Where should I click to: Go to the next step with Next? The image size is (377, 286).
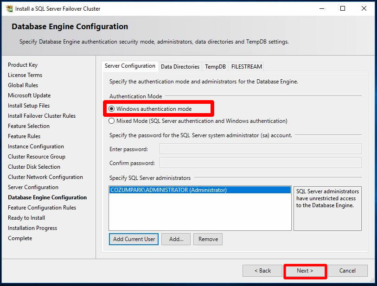[x=305, y=271]
